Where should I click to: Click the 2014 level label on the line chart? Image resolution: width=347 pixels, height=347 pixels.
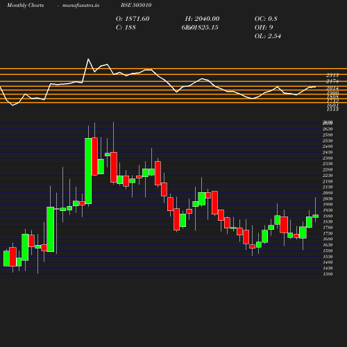pos(332,88)
